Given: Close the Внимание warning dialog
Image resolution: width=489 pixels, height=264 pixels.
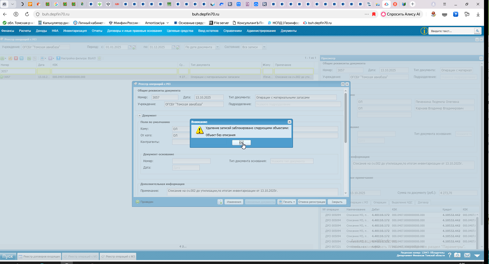Looking at the screenshot, I should (x=290, y=122).
